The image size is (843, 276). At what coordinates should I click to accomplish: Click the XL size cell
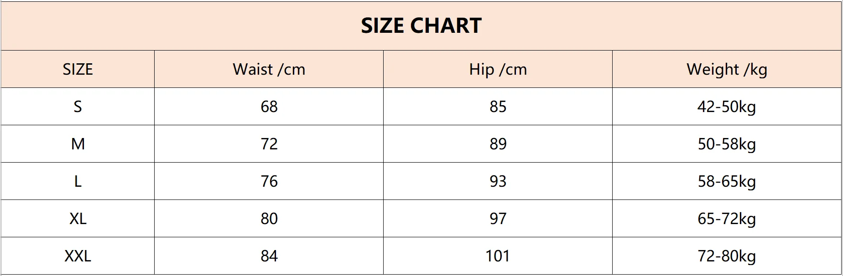click(x=78, y=219)
